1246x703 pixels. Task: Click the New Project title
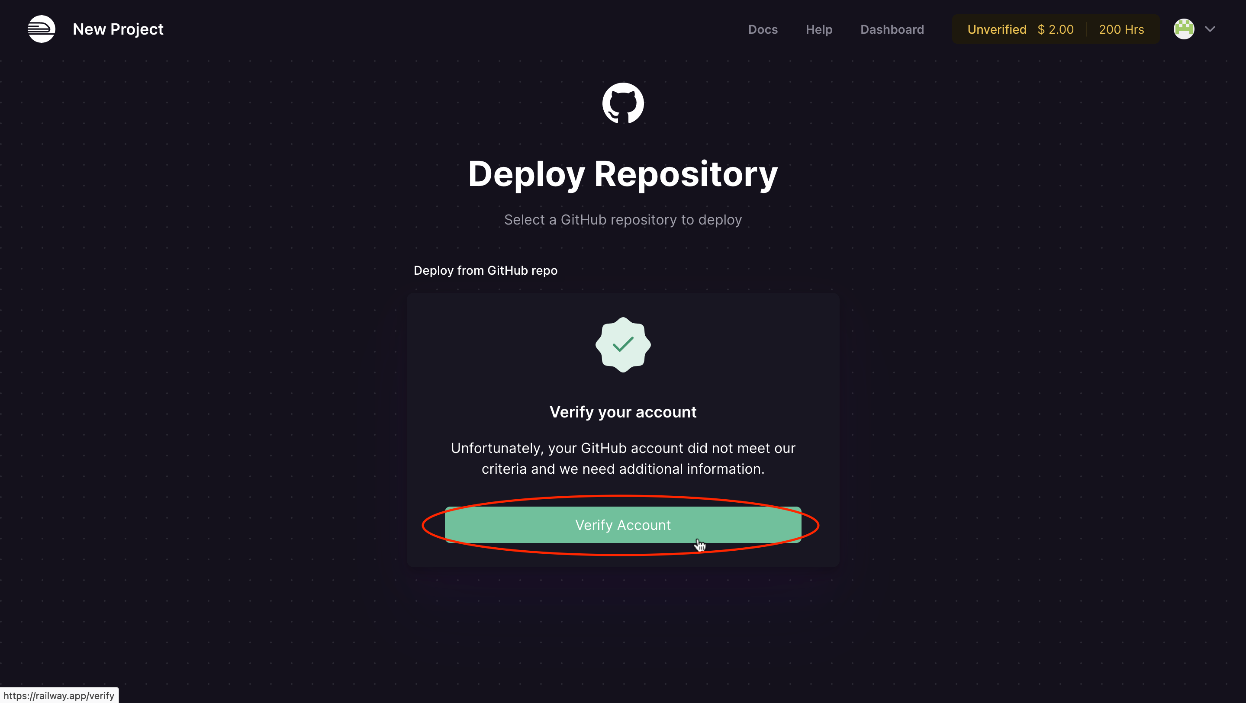point(118,29)
